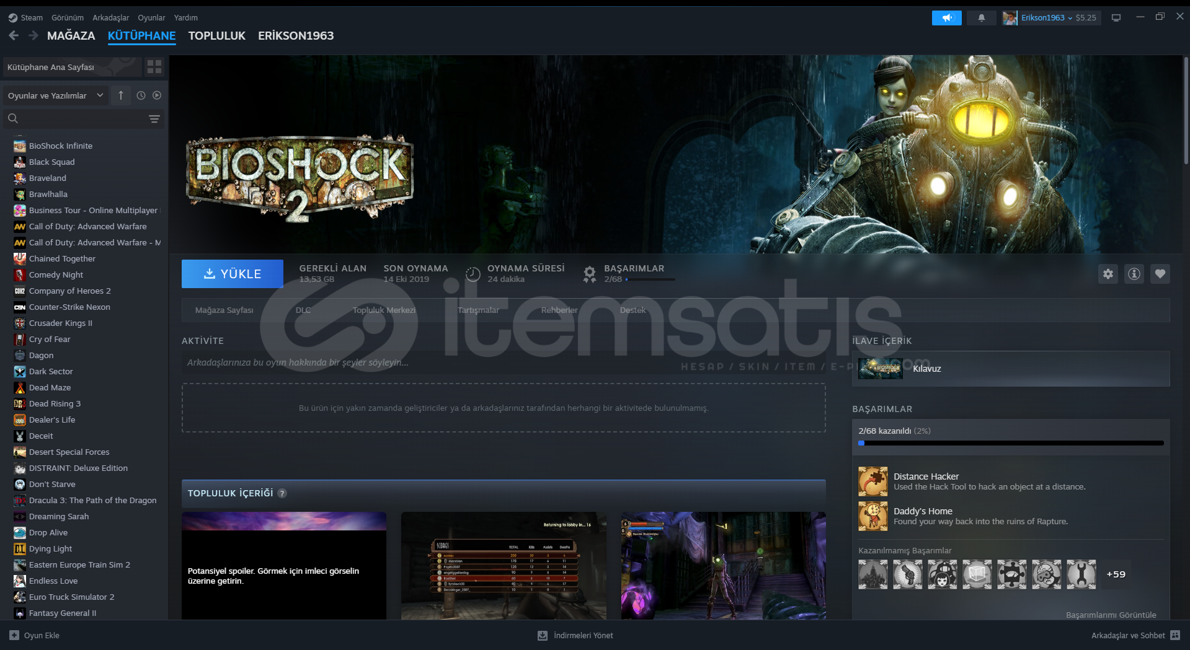Switch library to grid view icon

click(154, 67)
